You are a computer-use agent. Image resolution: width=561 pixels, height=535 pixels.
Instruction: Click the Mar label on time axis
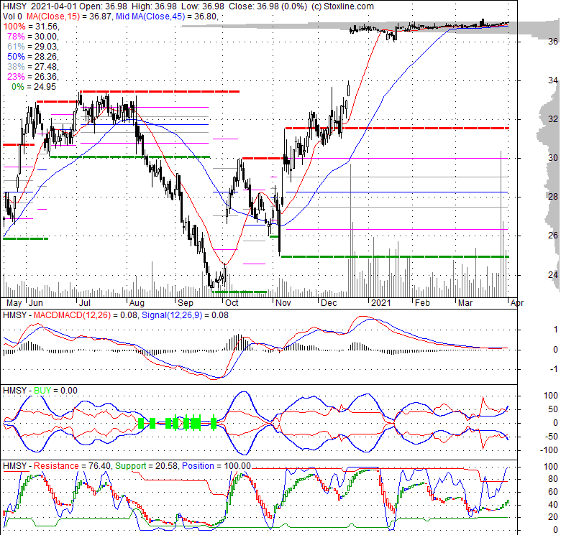tap(465, 303)
